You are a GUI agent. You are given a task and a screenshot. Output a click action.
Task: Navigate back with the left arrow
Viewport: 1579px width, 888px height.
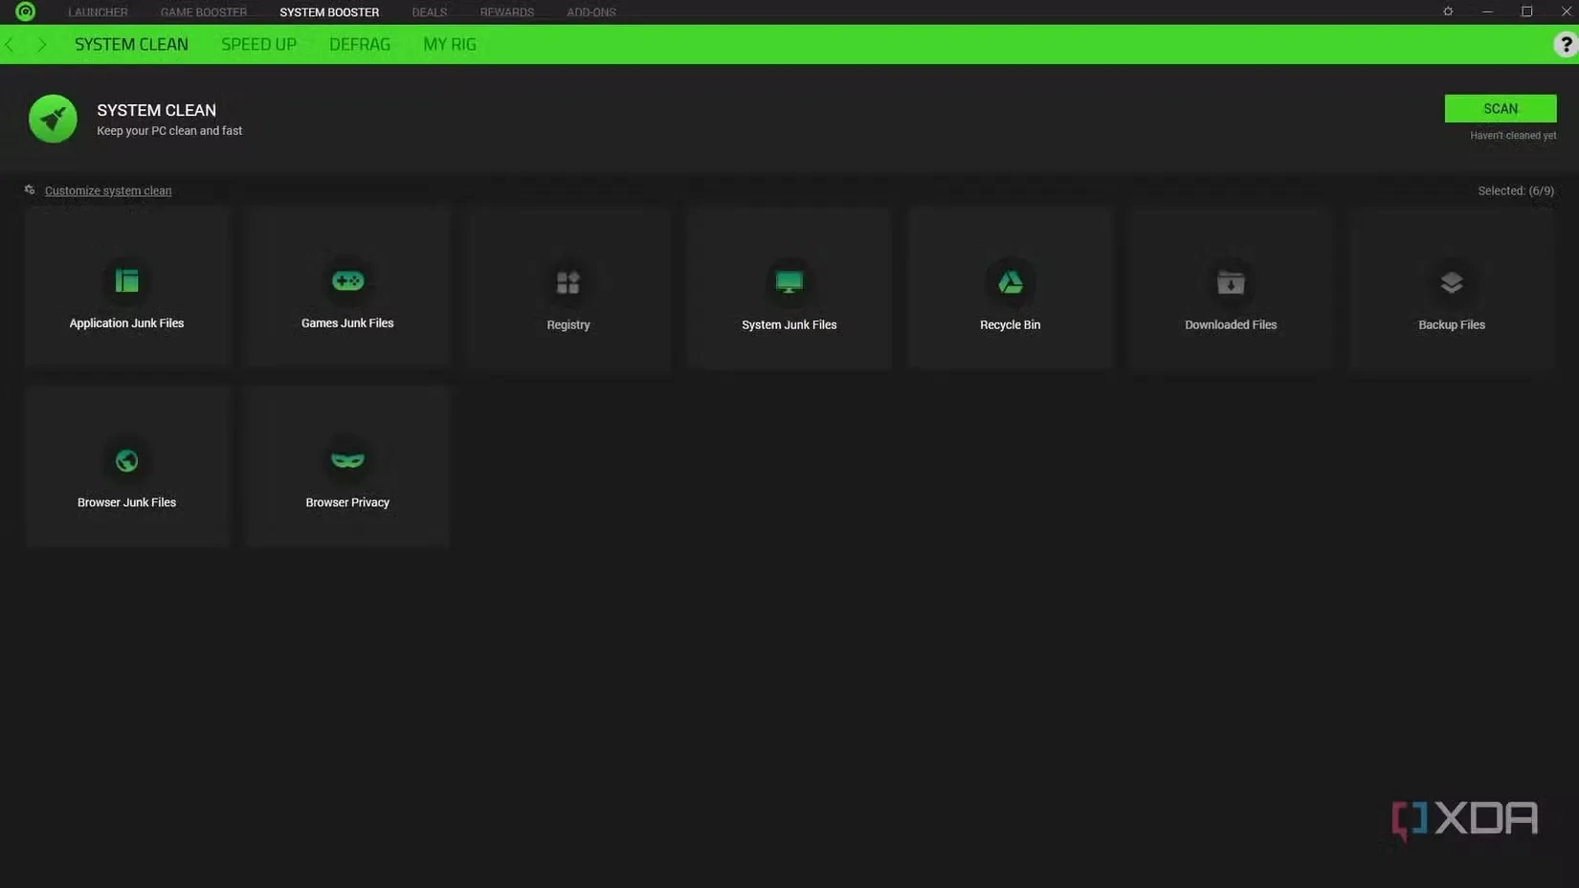[10, 44]
